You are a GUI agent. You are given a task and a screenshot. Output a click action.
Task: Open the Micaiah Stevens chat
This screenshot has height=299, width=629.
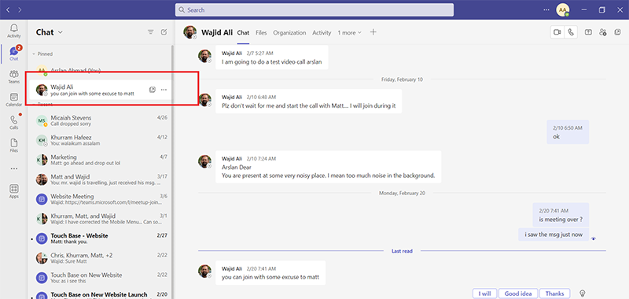click(x=100, y=121)
